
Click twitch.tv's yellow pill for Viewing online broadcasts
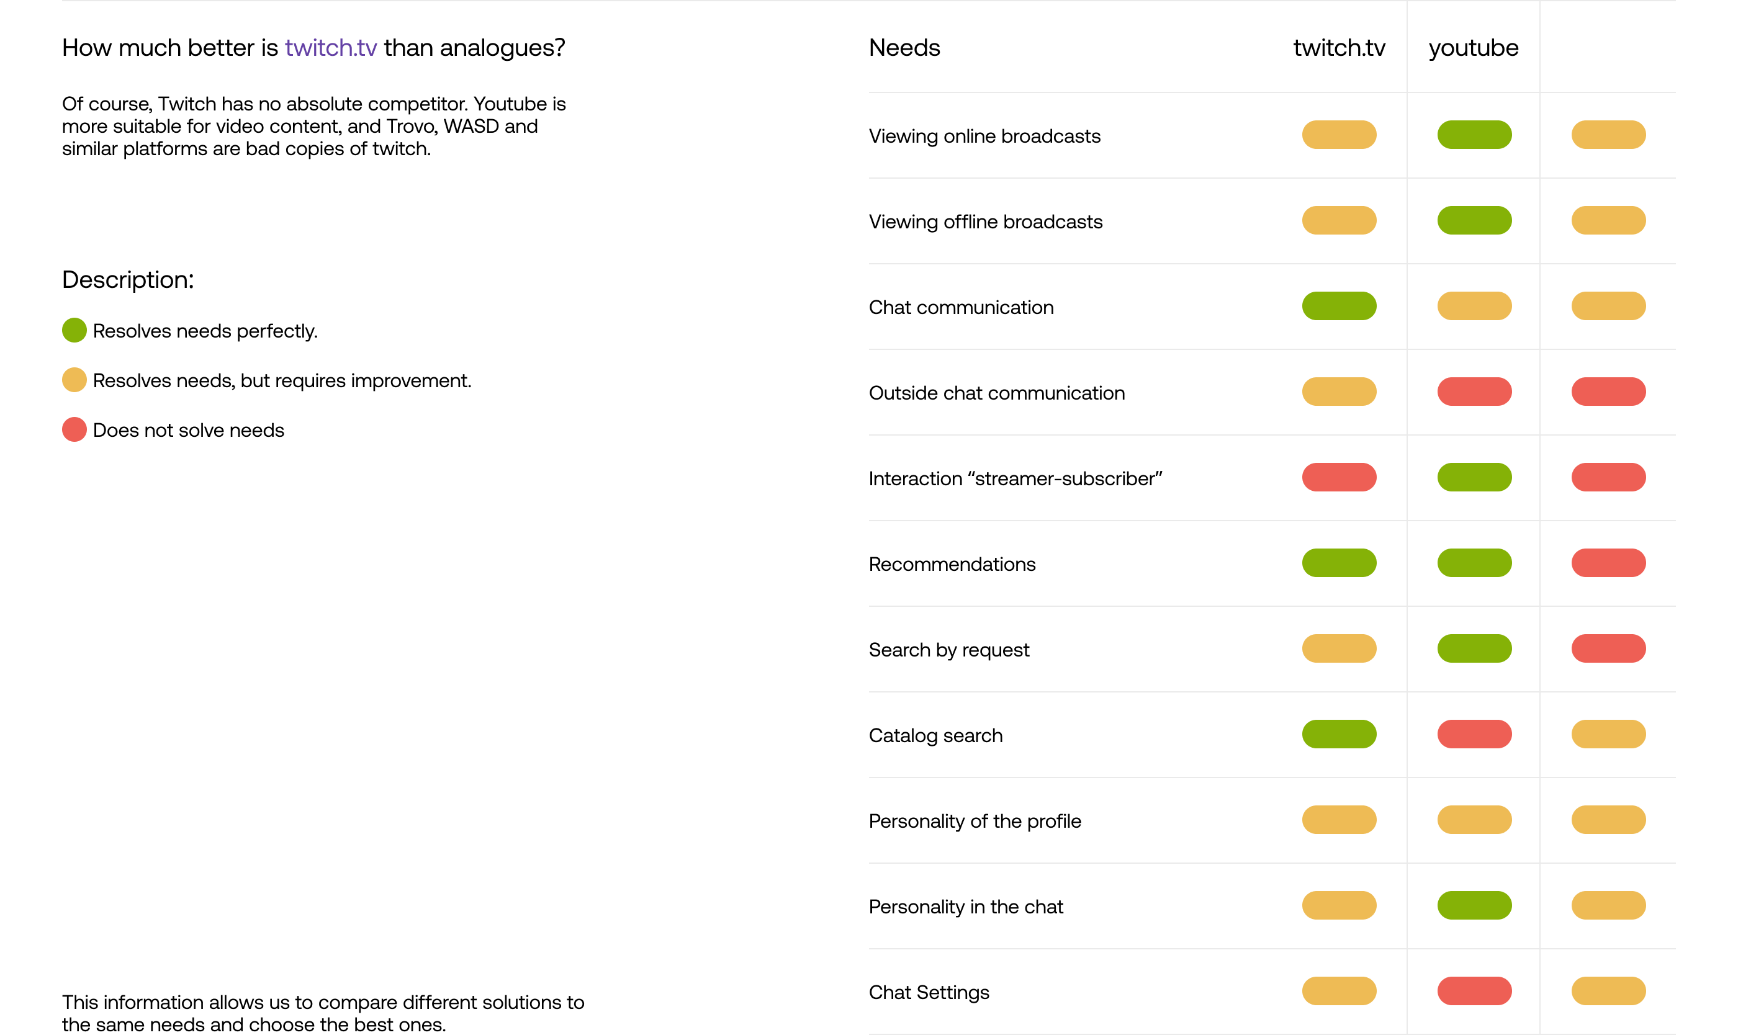point(1338,135)
